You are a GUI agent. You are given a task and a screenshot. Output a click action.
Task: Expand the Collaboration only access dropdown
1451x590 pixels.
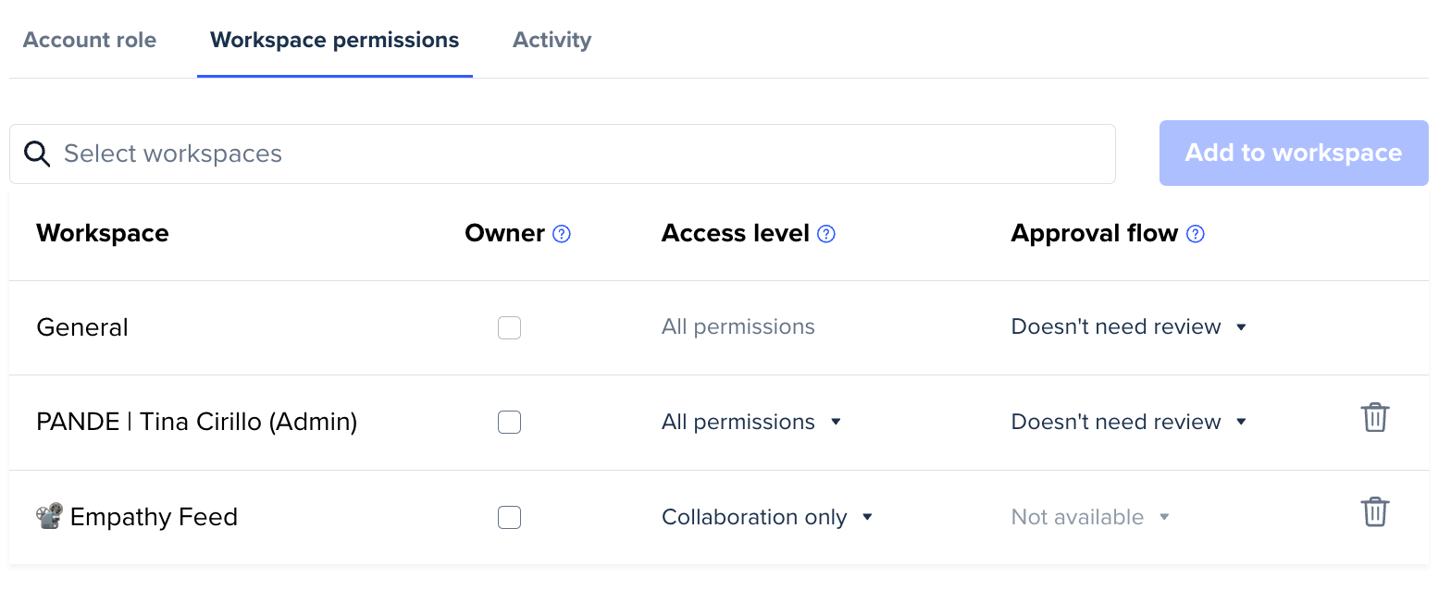point(767,517)
